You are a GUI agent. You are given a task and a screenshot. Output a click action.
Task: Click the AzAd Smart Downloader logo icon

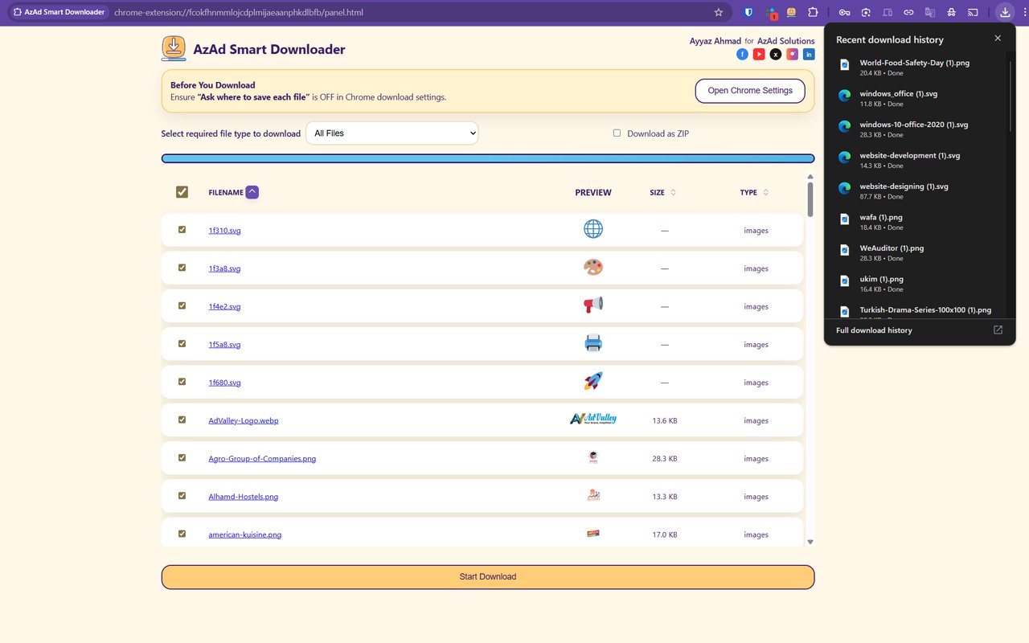tap(173, 47)
